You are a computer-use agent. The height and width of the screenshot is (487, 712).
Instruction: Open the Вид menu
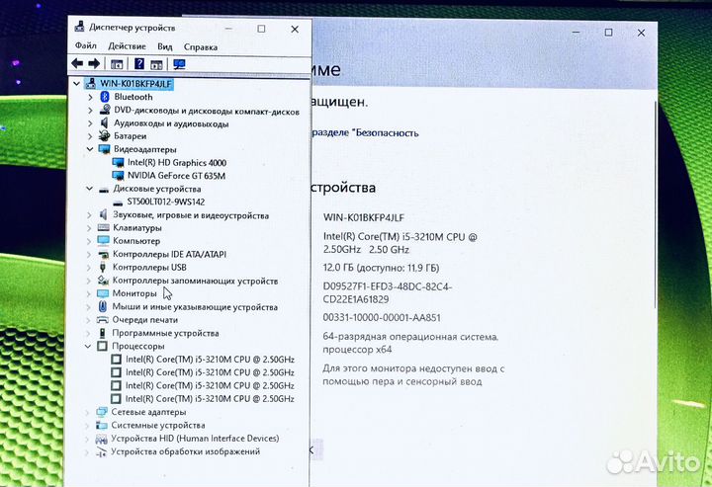coord(165,46)
